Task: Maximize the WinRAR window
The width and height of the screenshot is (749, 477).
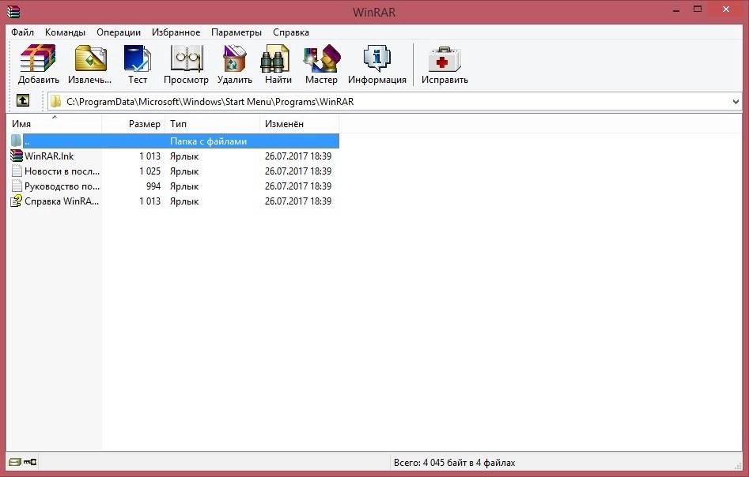Action: pos(698,9)
